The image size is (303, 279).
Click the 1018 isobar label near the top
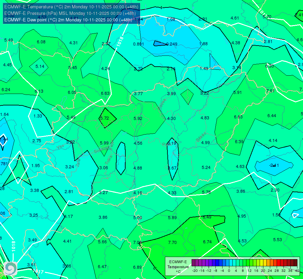(120, 42)
